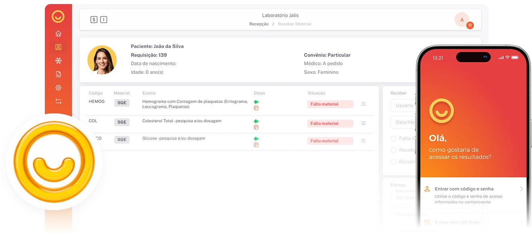This screenshot has height=234, width=532.
Task: Click the Material column header
Action: [x=122, y=93]
